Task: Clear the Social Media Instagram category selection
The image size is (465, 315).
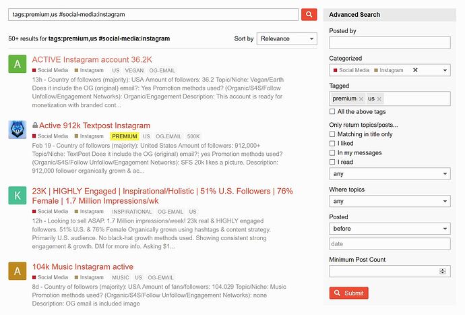Action: 415,70
